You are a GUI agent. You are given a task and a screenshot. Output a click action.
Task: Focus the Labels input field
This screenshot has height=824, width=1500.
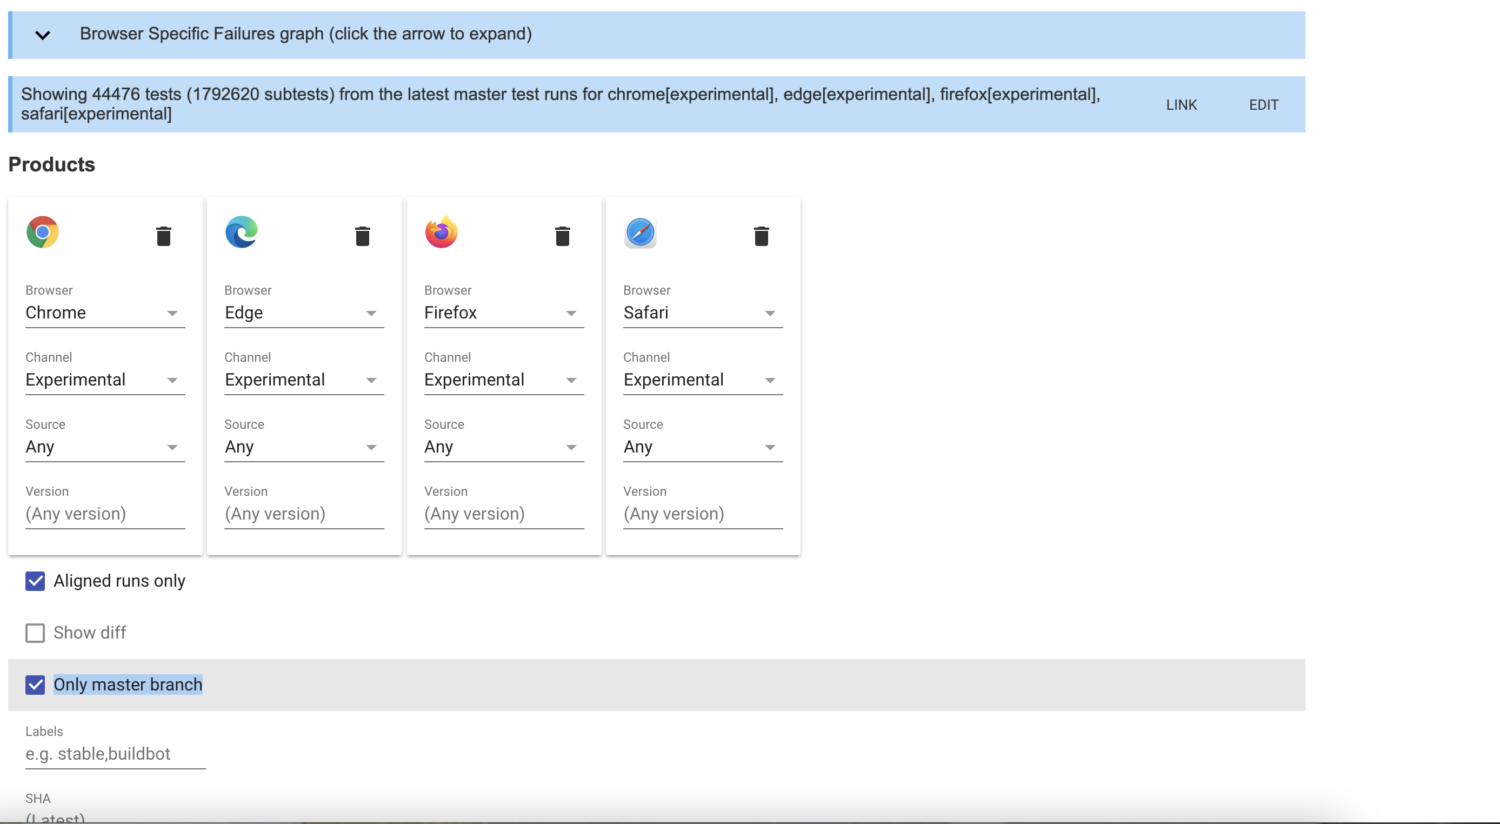point(115,754)
